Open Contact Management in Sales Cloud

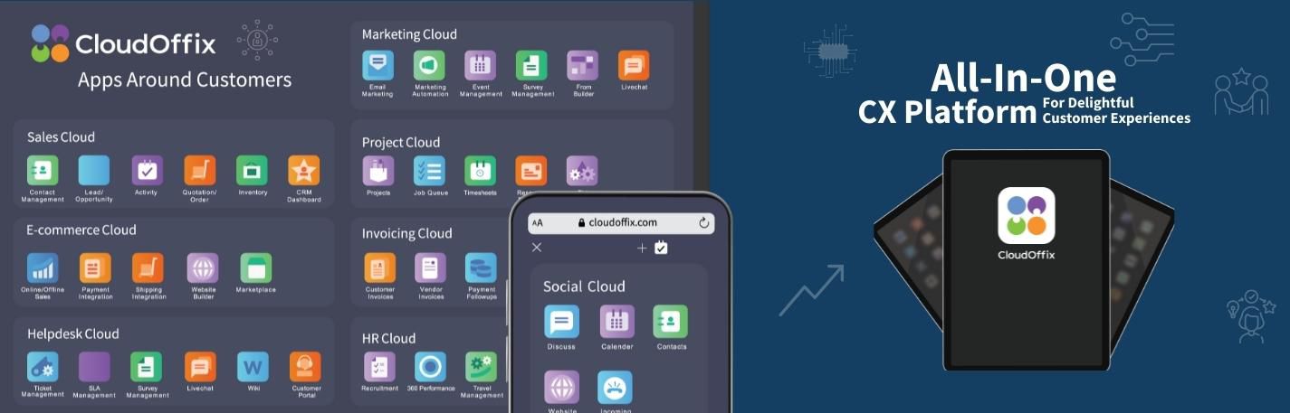(43, 171)
